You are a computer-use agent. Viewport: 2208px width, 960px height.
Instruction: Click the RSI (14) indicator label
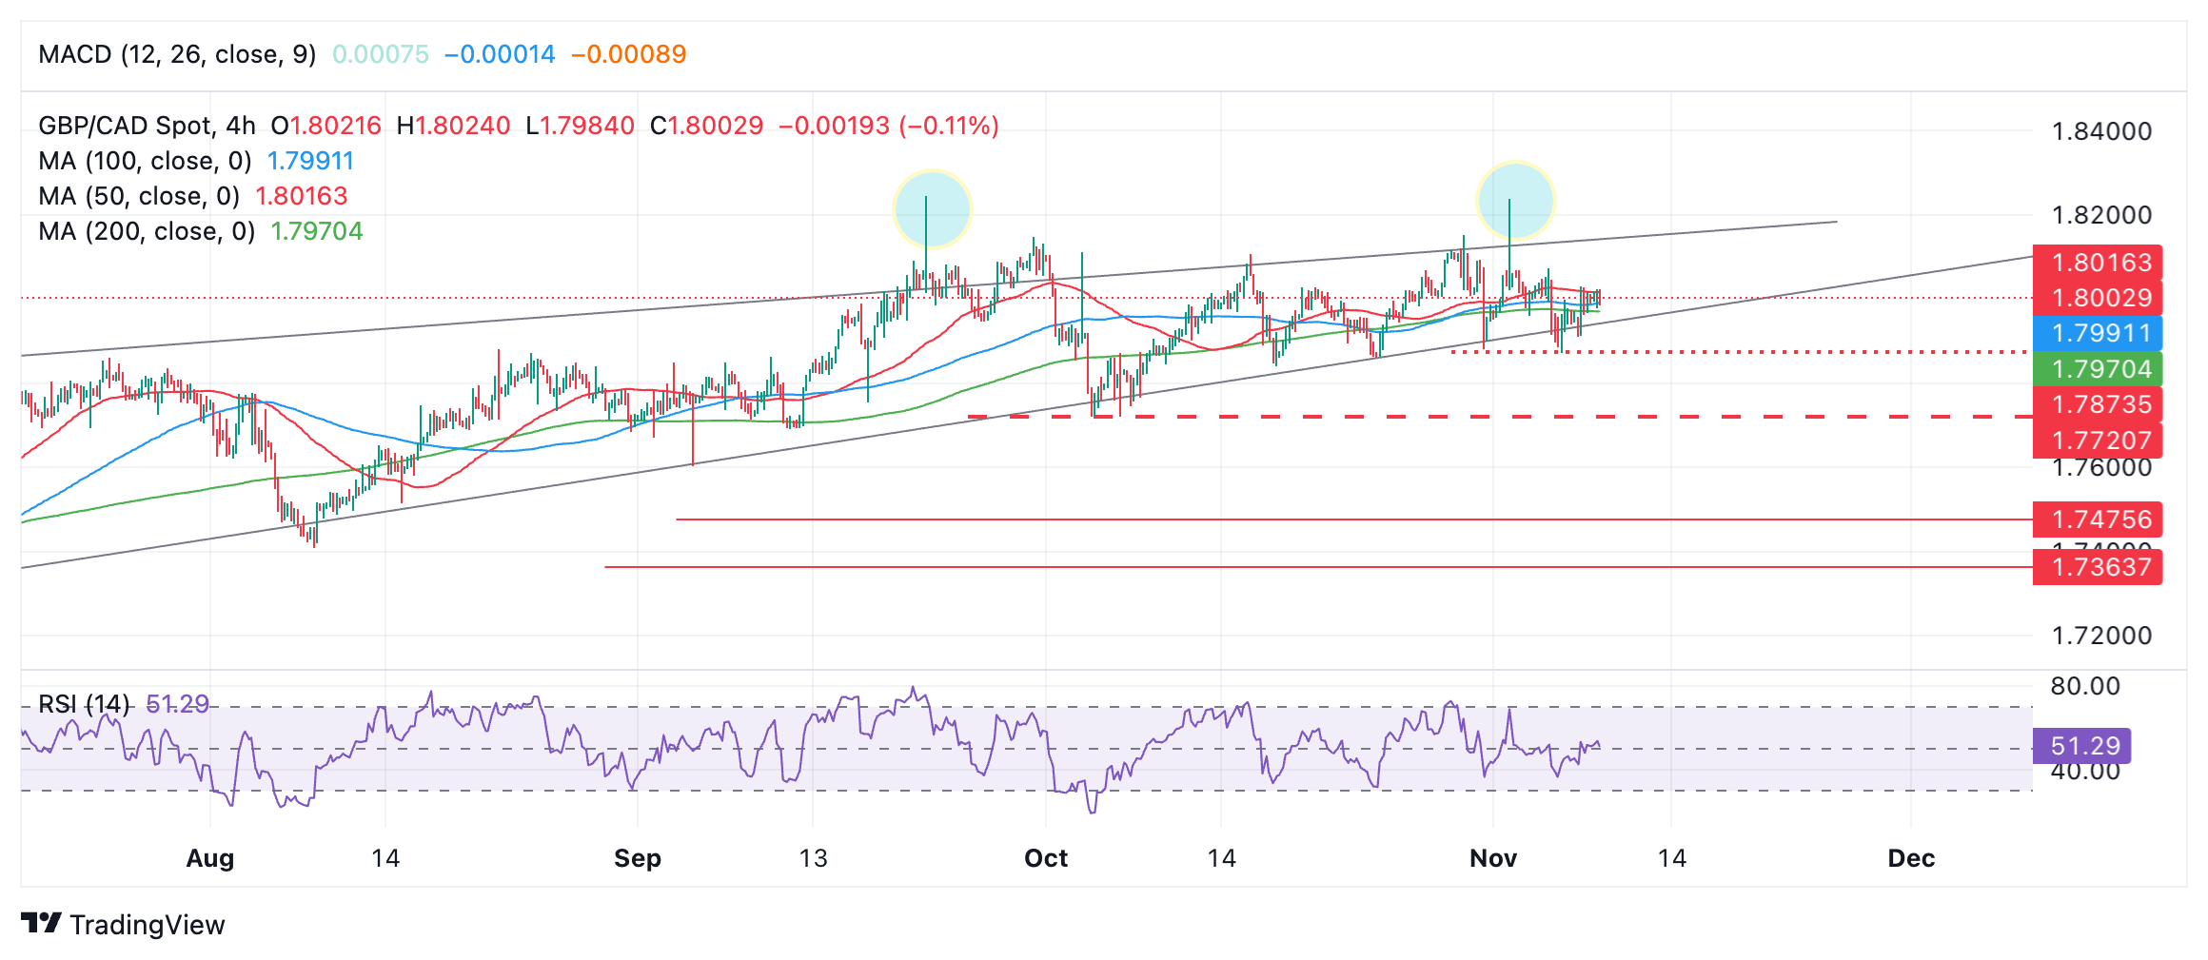pos(84,704)
